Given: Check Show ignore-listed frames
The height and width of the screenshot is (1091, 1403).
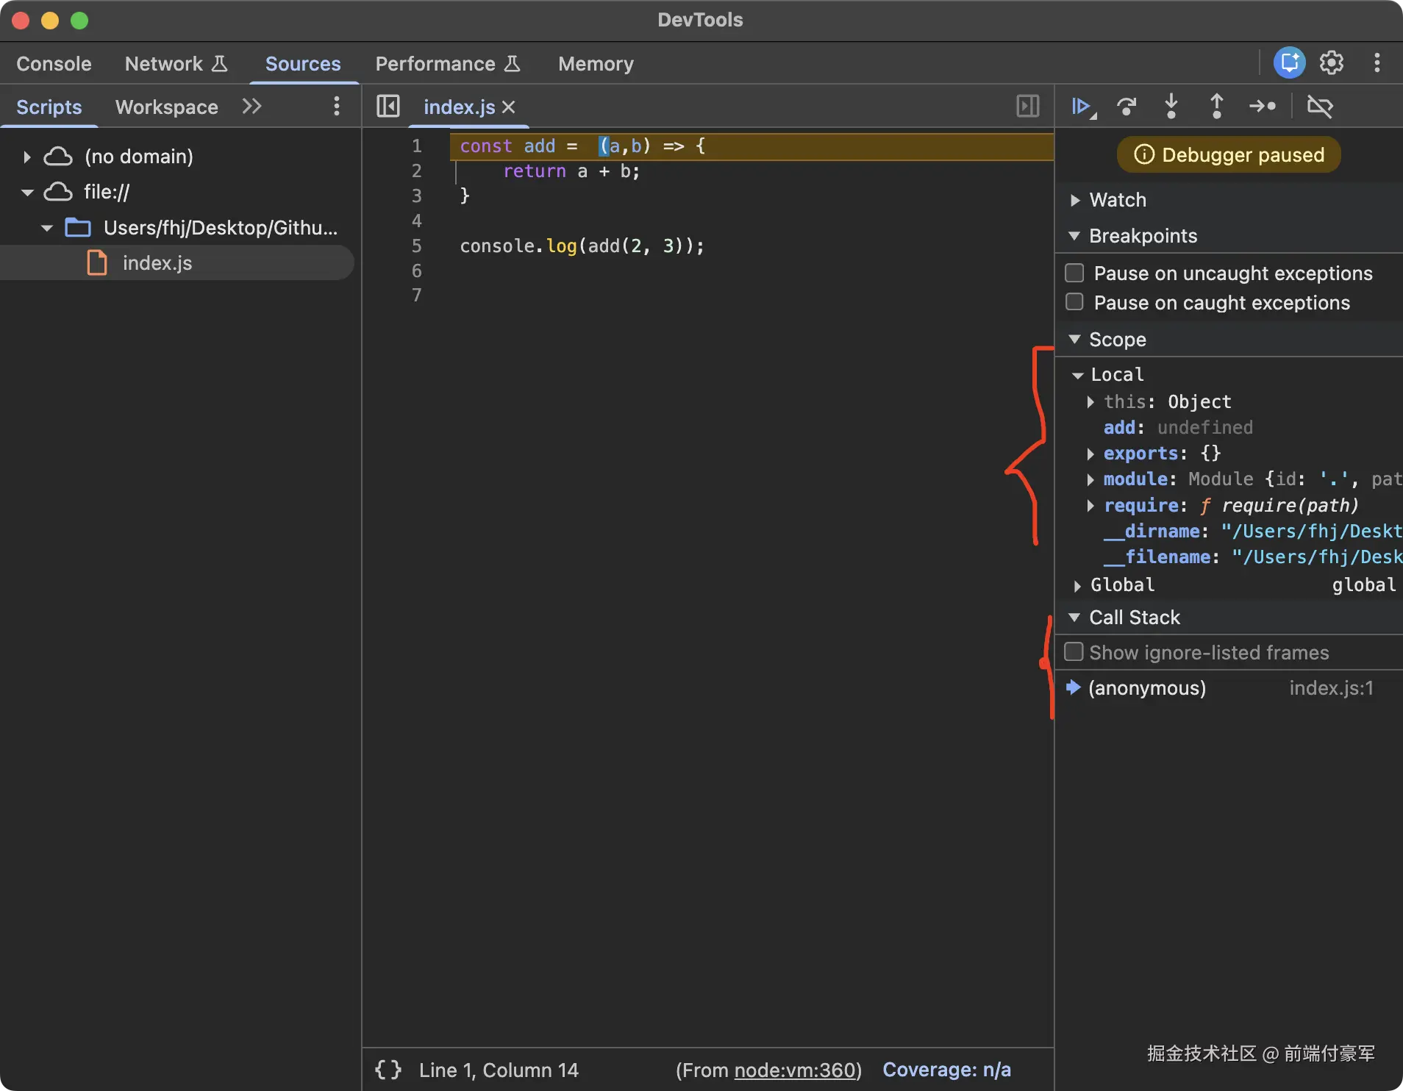Looking at the screenshot, I should point(1074,652).
